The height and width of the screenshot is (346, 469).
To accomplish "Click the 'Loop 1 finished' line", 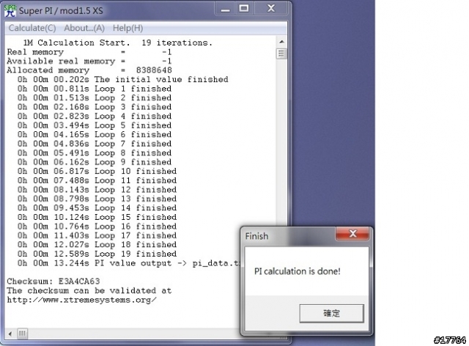I will (x=95, y=89).
